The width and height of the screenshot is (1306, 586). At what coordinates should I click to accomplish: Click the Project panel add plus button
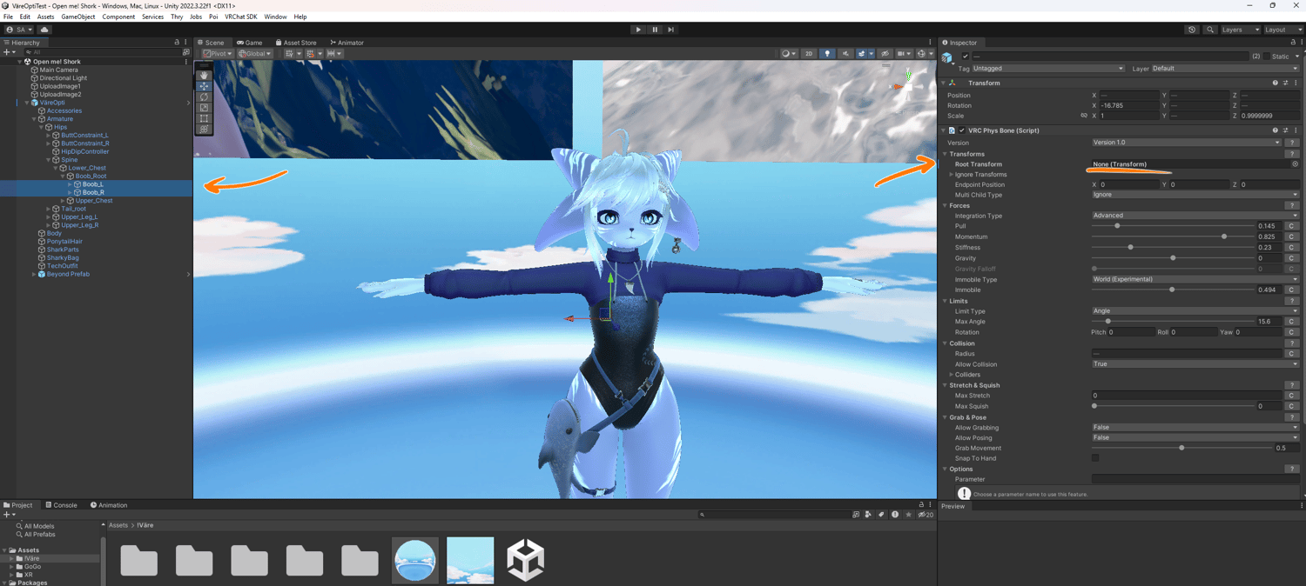pyautogui.click(x=8, y=515)
